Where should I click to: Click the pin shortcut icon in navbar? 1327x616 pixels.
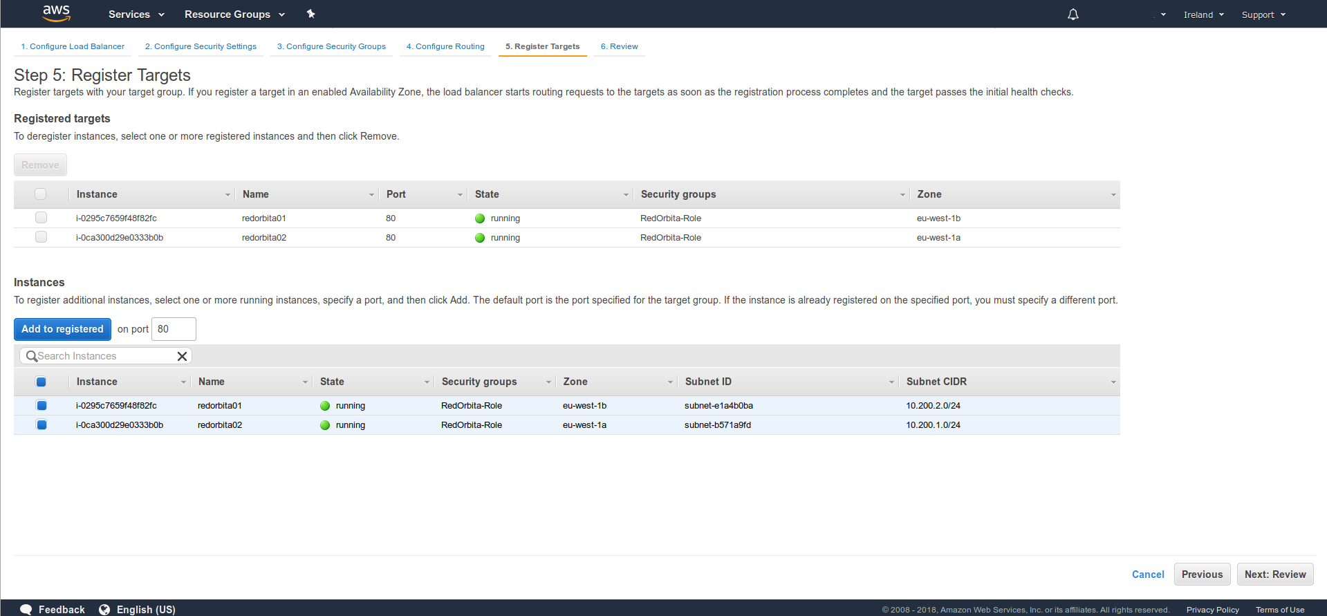311,14
